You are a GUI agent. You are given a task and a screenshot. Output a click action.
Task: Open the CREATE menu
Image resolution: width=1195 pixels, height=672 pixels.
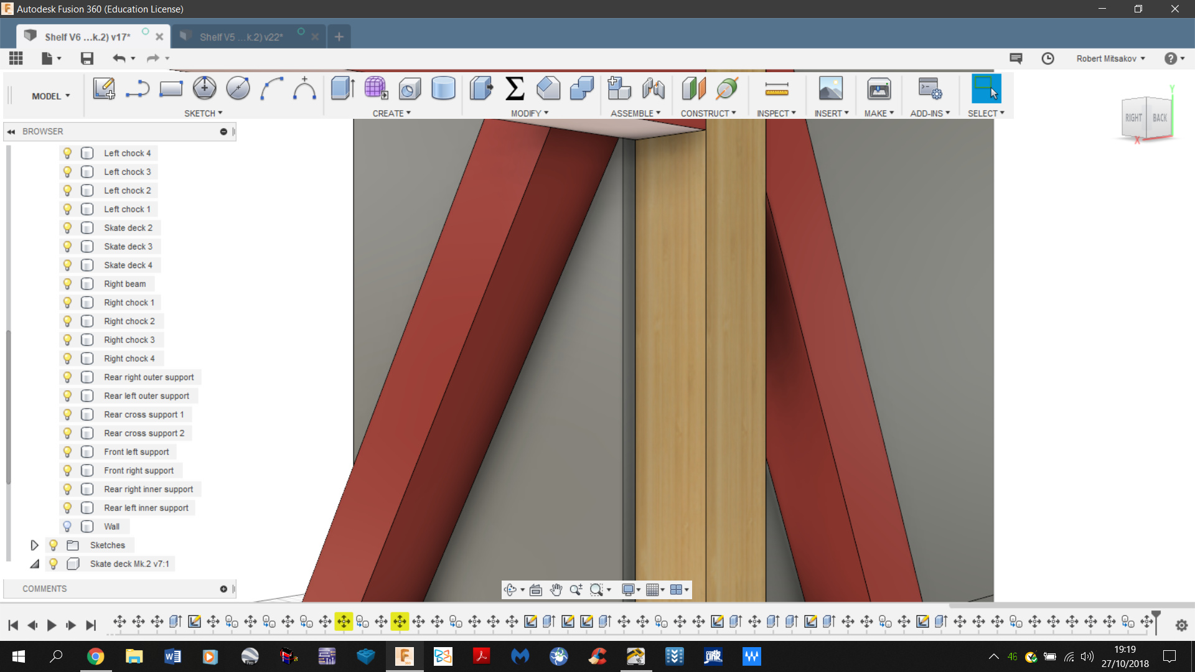[x=391, y=113]
